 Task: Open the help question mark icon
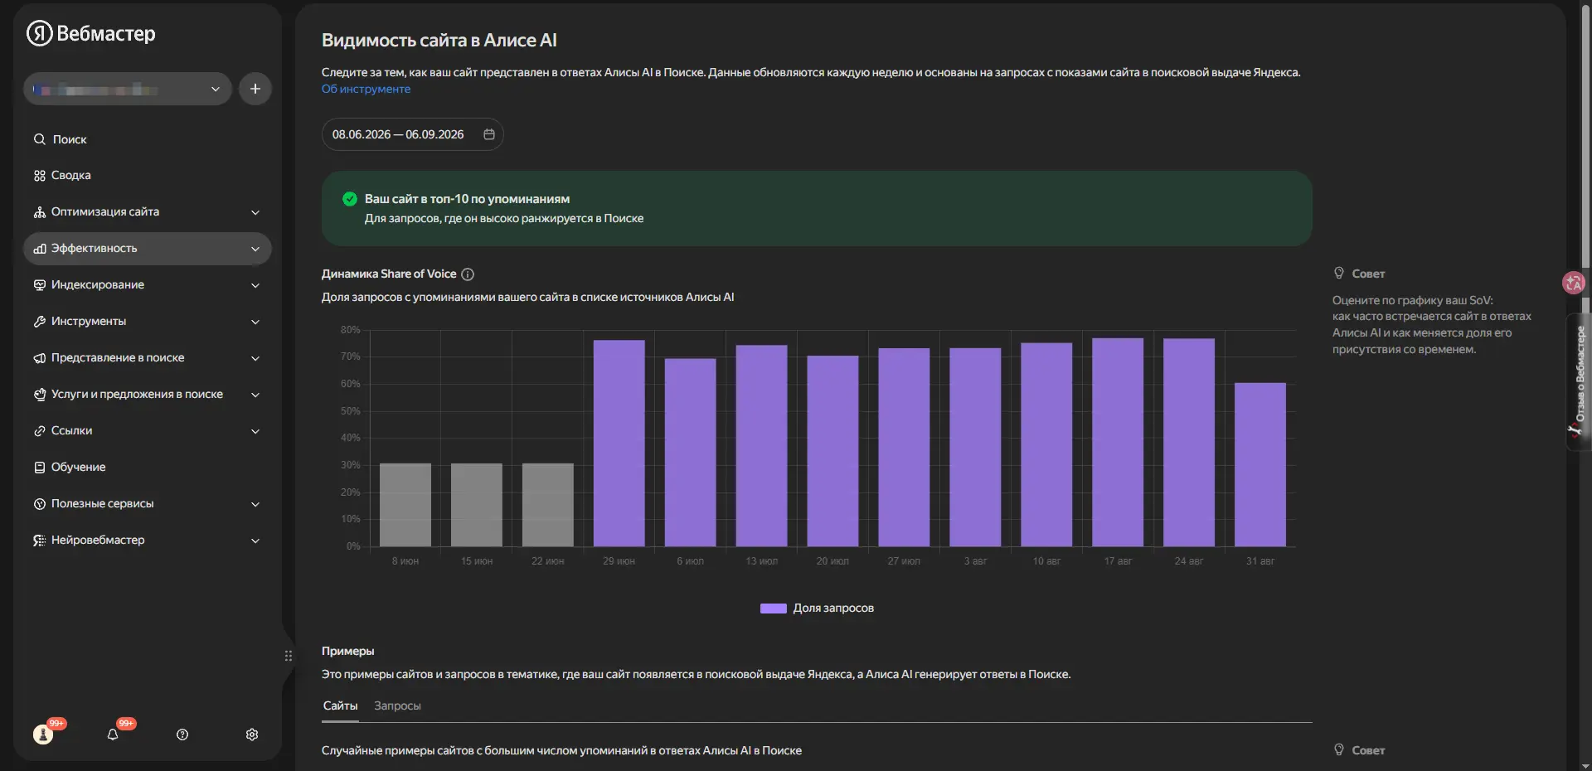182,735
